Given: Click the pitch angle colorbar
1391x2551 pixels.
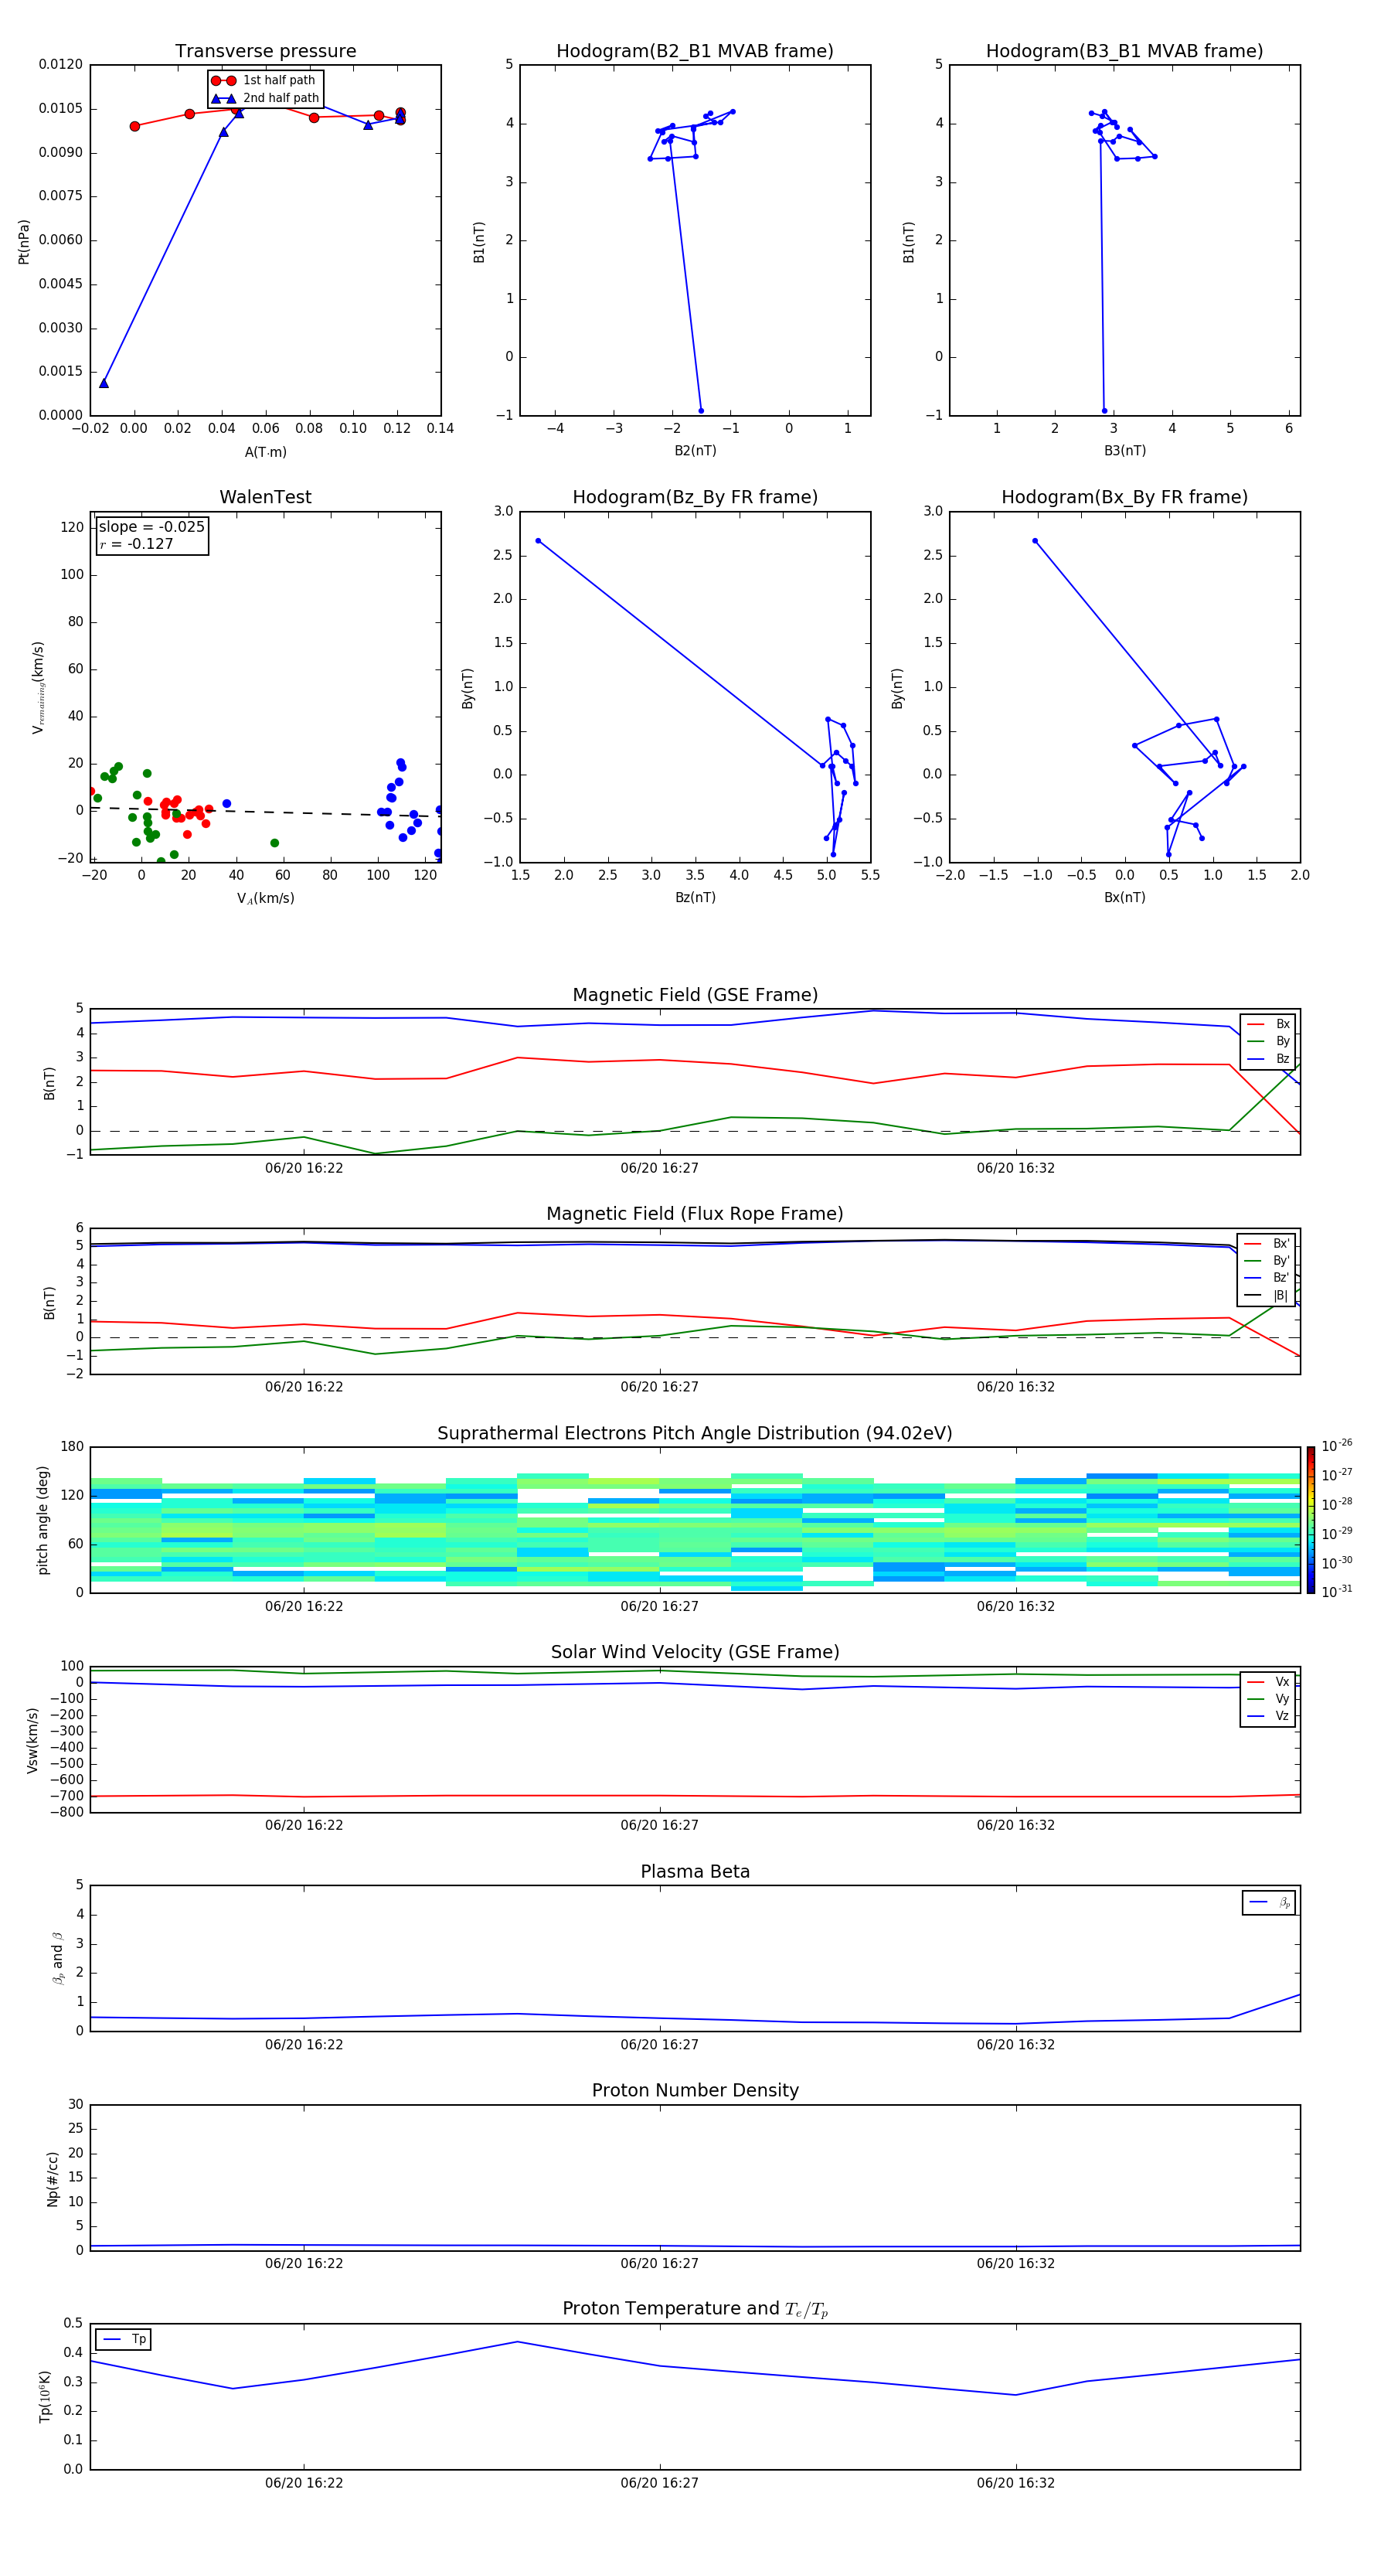Looking at the screenshot, I should click(x=1310, y=1520).
